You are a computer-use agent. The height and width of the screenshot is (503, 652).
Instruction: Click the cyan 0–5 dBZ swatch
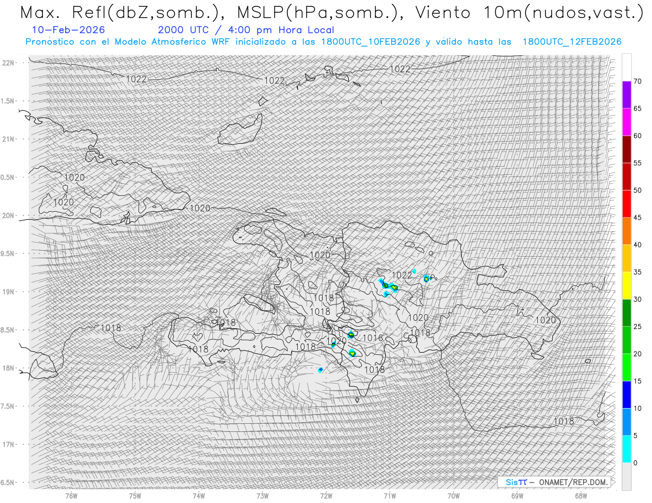[626, 449]
